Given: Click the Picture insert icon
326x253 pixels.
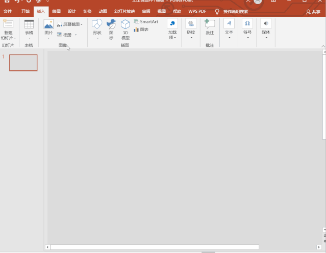Looking at the screenshot, I should (x=48, y=24).
